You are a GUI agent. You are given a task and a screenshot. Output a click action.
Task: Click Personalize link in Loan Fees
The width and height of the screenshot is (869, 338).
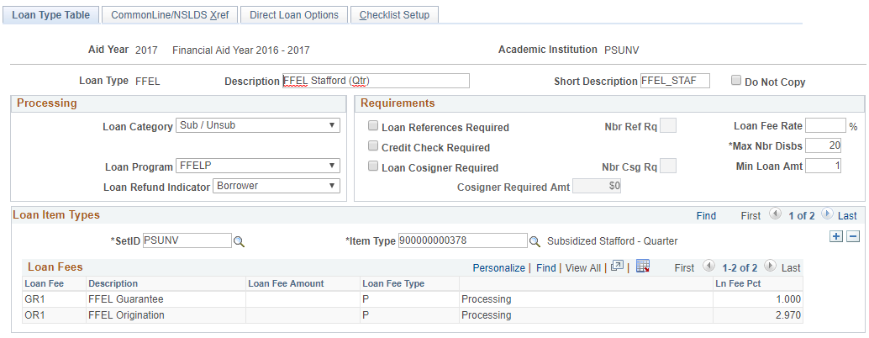coord(498,267)
